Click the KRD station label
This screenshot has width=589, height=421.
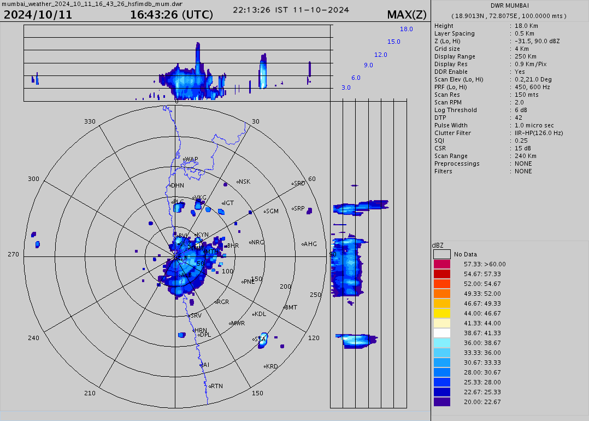point(272,366)
